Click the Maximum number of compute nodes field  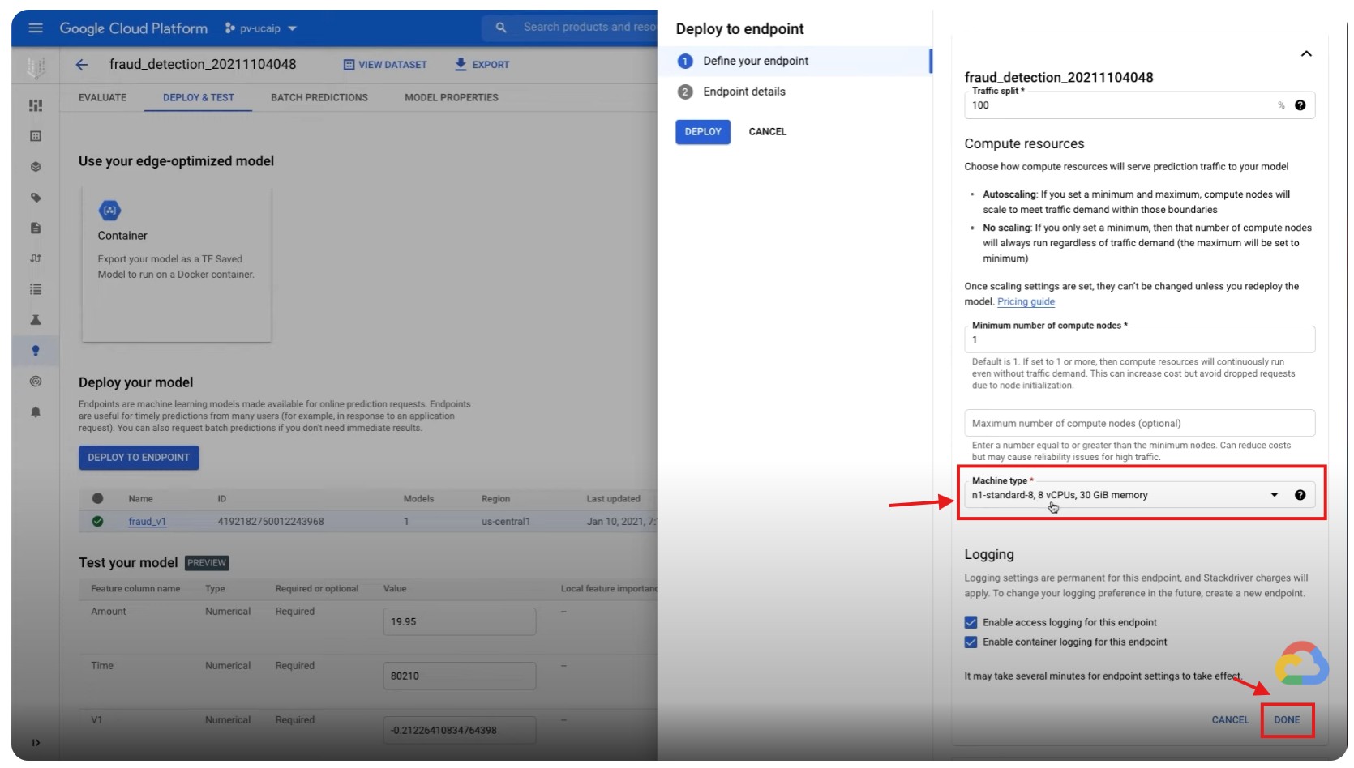pyautogui.click(x=1138, y=423)
